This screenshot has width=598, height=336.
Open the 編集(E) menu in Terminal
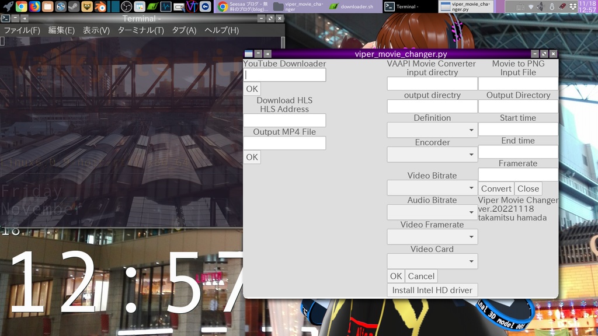tap(61, 30)
